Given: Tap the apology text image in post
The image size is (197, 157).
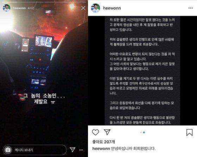Looking at the screenshot, I should point(142,71).
